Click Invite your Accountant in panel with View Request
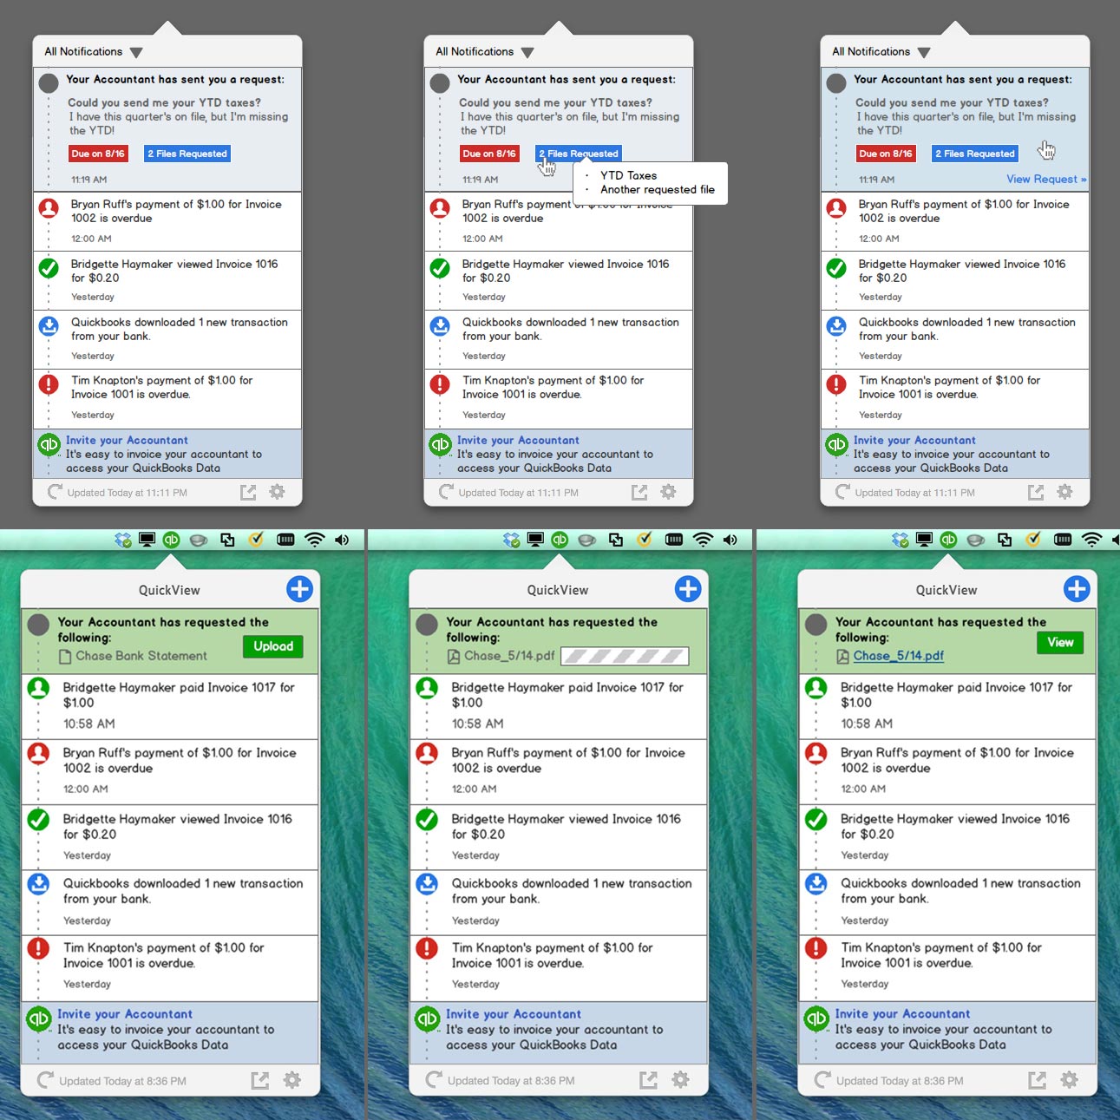Image resolution: width=1120 pixels, height=1120 pixels. [914, 441]
